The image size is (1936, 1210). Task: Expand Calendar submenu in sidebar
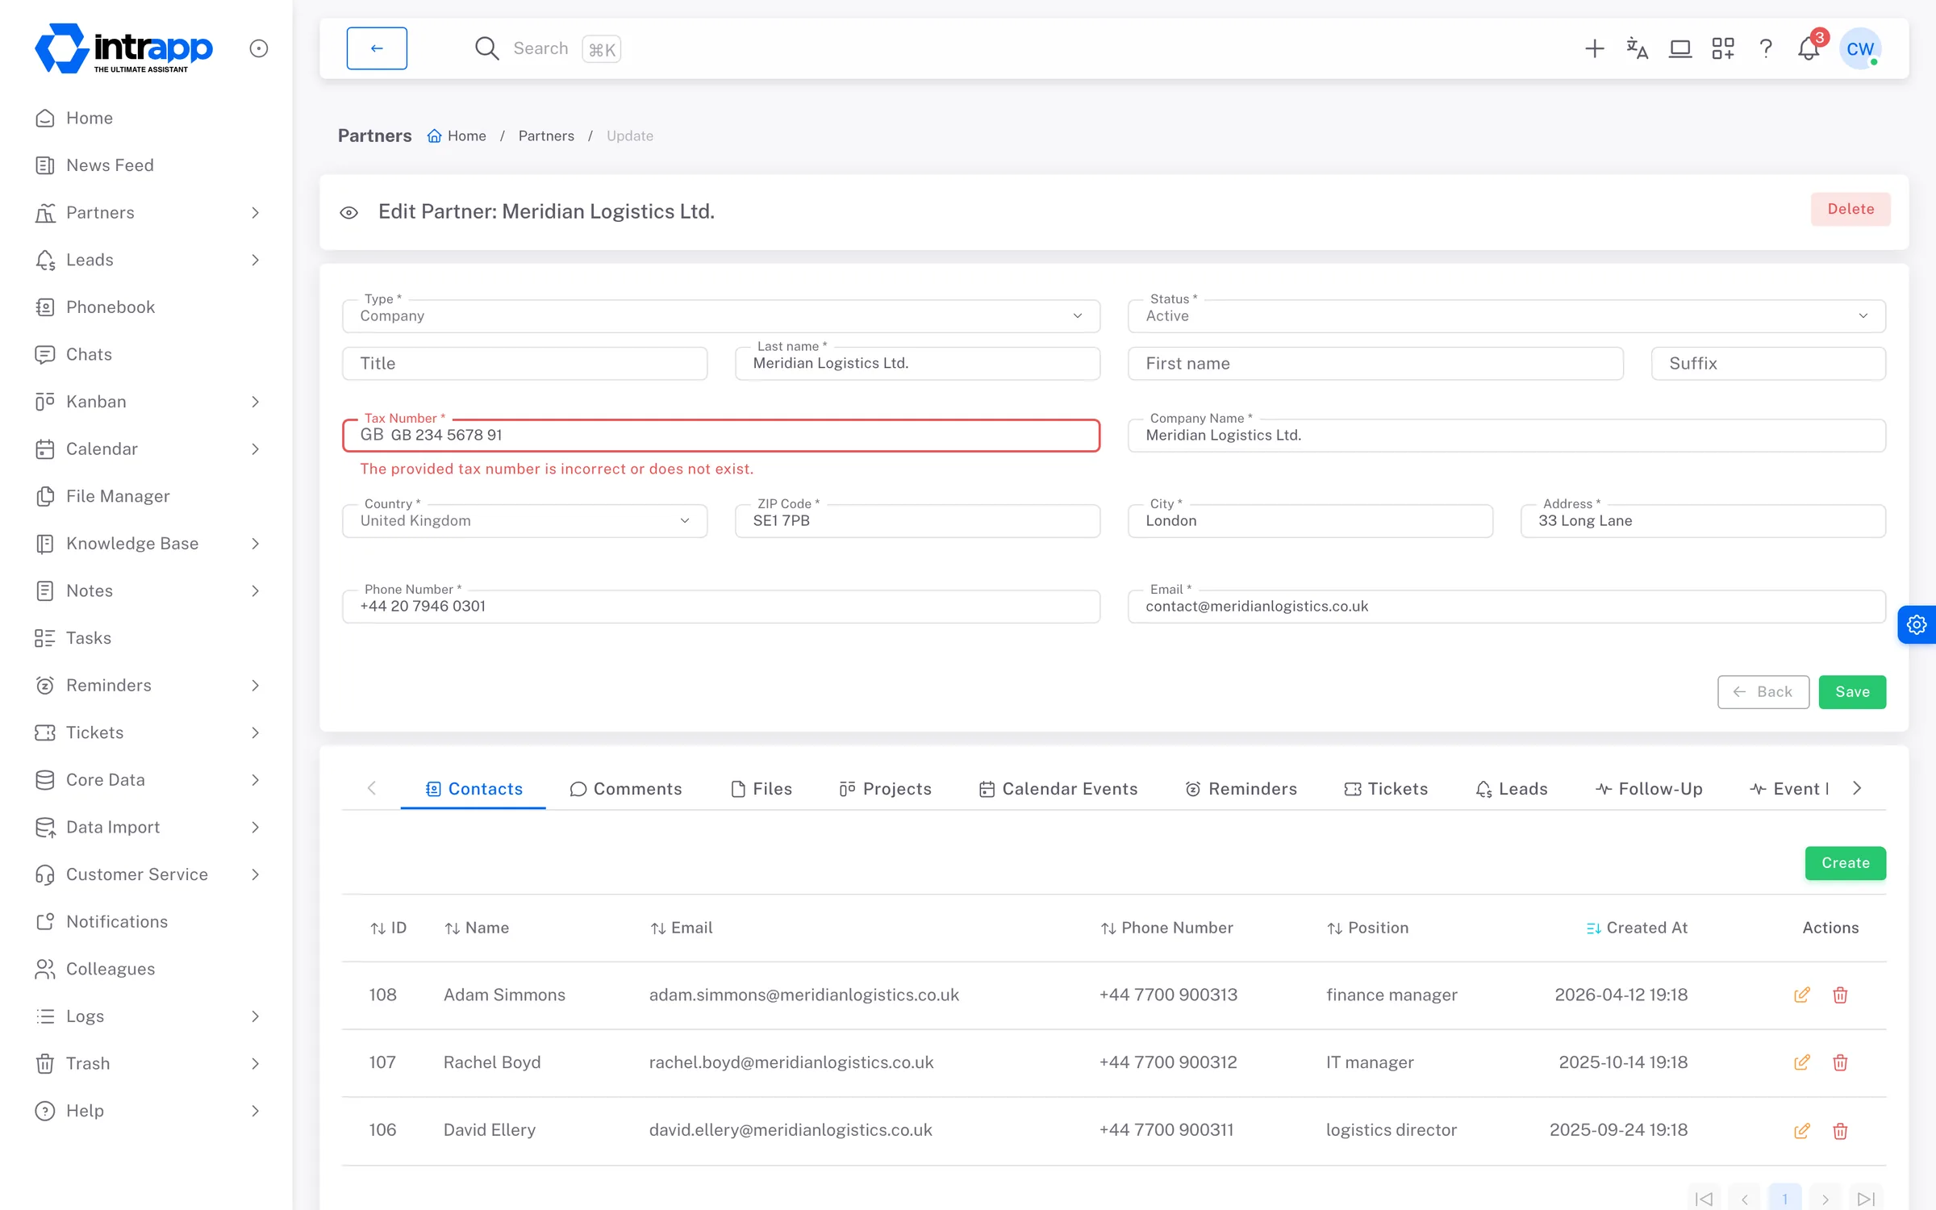pos(255,449)
